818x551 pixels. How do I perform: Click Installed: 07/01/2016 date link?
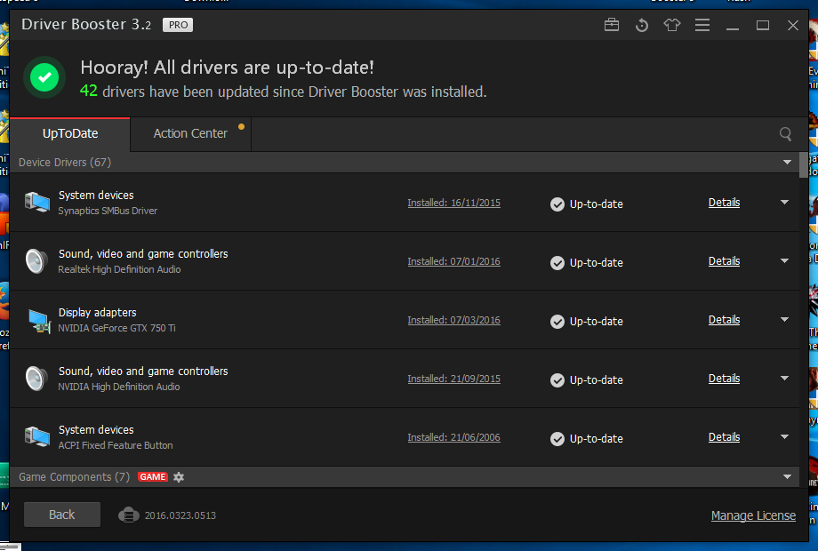click(x=453, y=261)
